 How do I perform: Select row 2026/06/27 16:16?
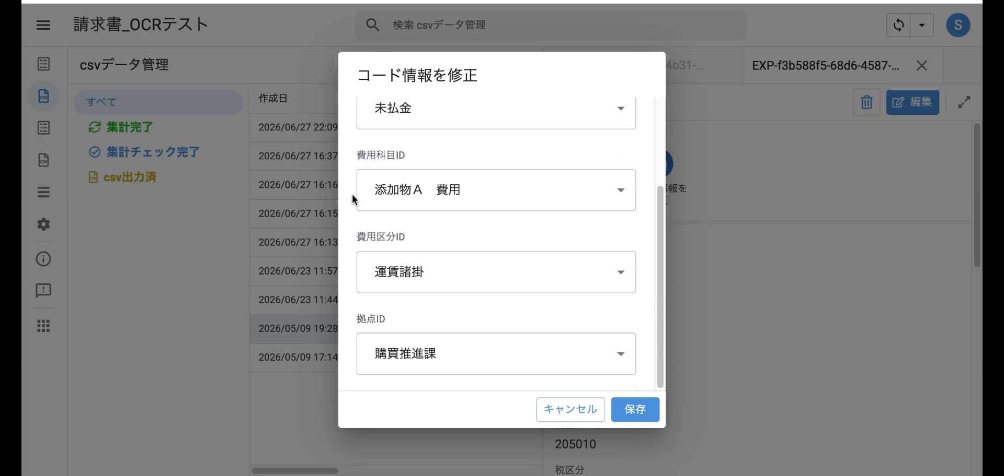pos(294,185)
